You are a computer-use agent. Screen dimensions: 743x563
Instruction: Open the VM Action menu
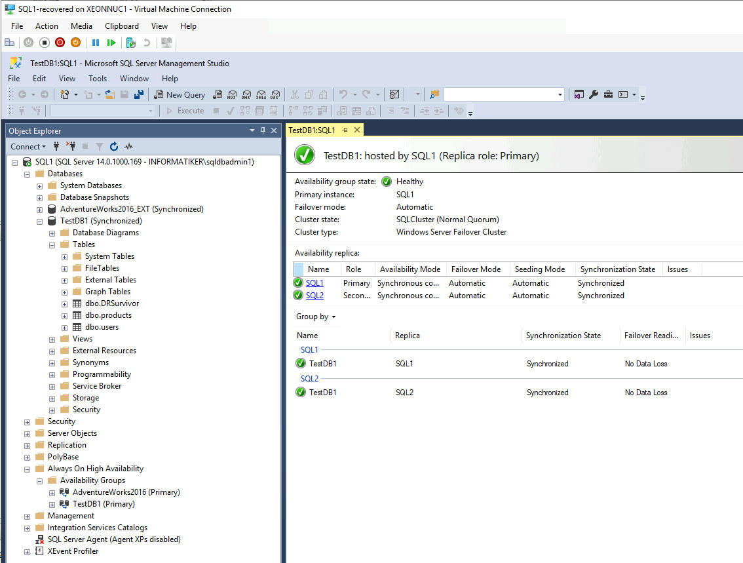47,26
